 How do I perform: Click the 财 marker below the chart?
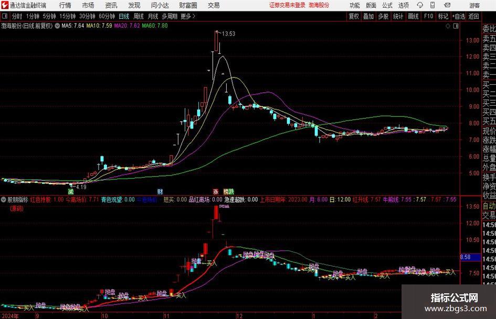point(160,192)
